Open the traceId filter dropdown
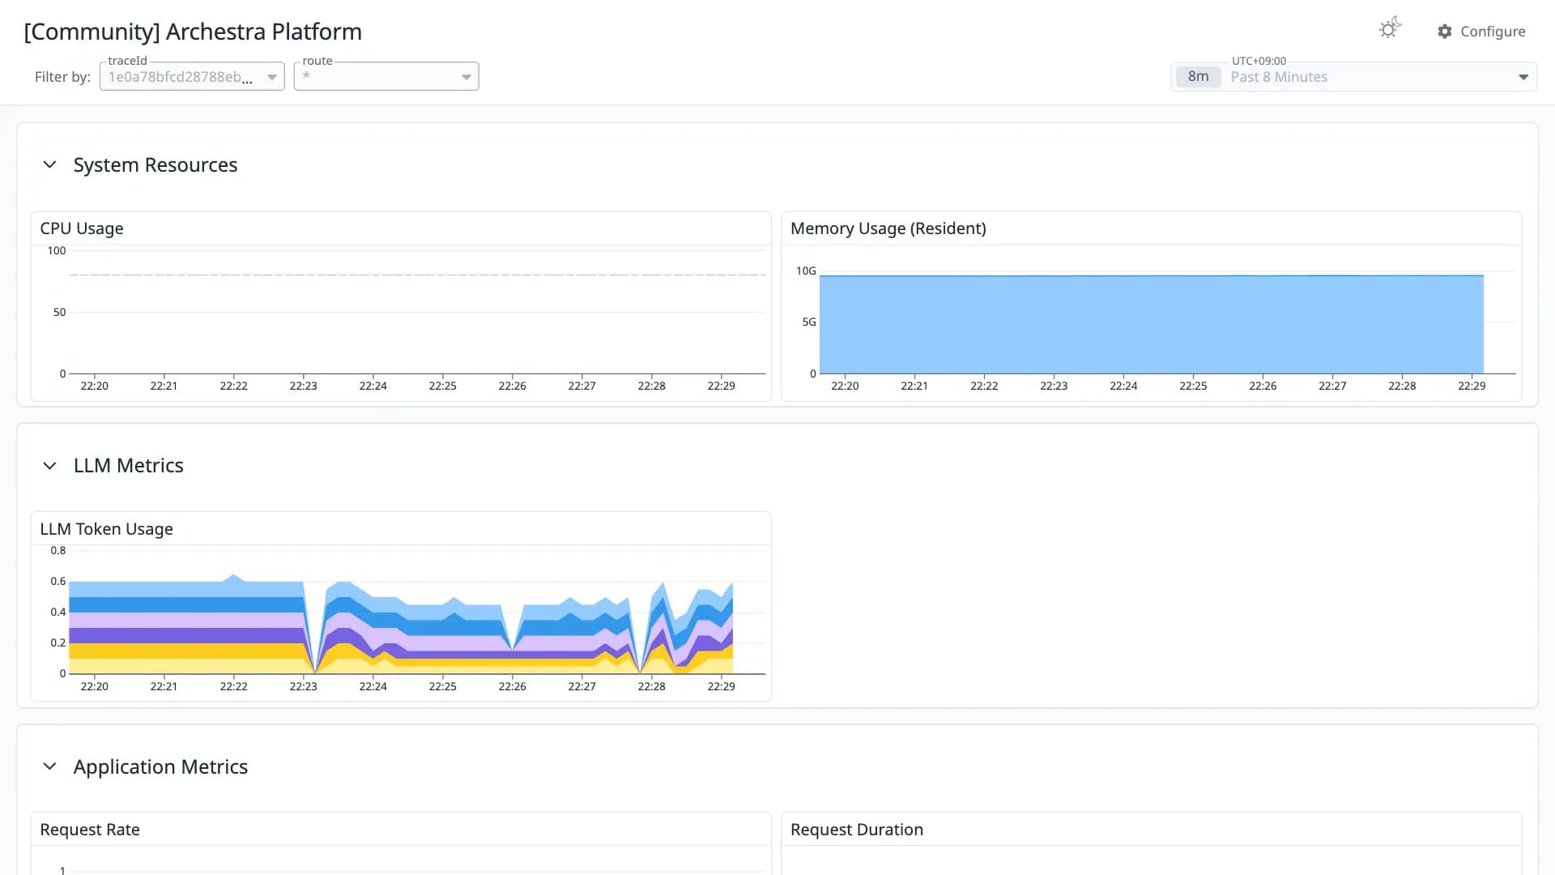Screen dimensions: 1555x875 (x=192, y=76)
